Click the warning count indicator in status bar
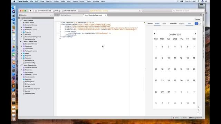 point(140,11)
